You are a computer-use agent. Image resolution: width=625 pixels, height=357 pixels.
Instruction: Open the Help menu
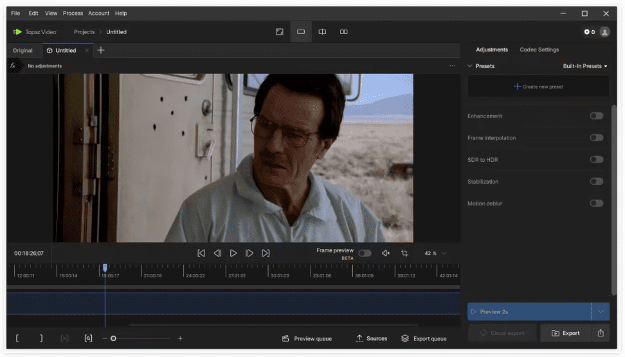(121, 13)
